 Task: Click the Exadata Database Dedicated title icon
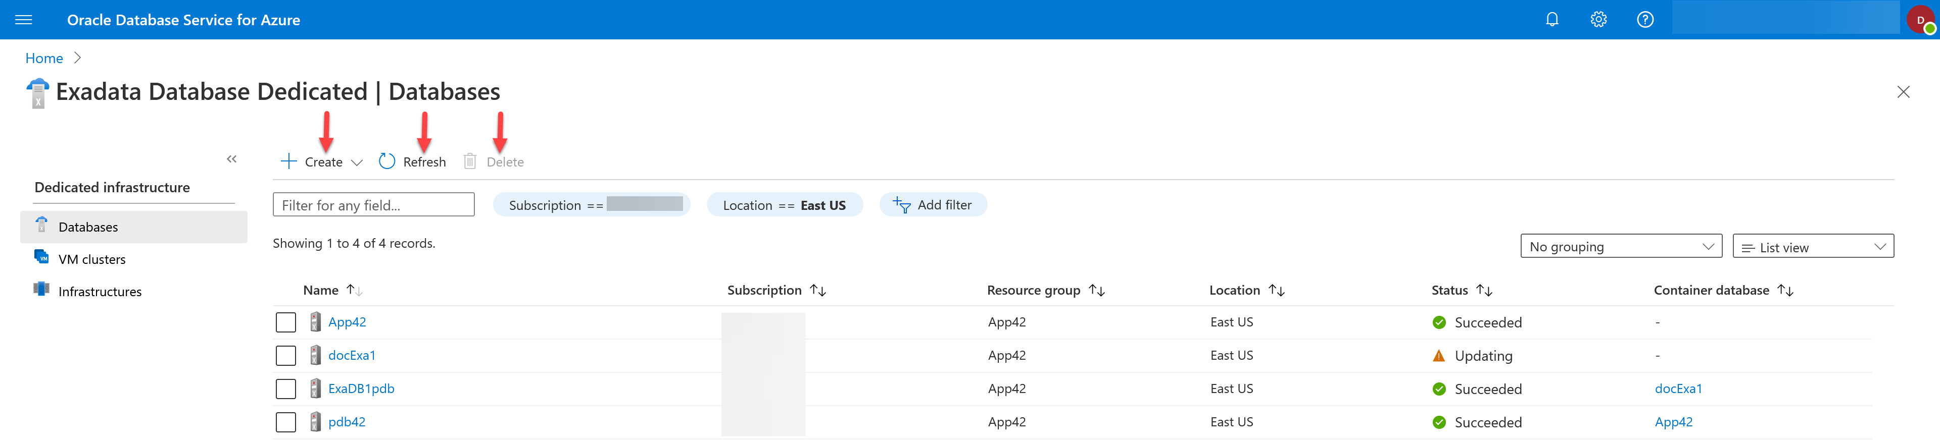click(38, 93)
